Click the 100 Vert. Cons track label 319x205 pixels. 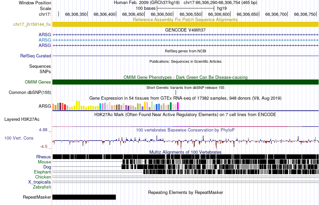(x=19, y=138)
